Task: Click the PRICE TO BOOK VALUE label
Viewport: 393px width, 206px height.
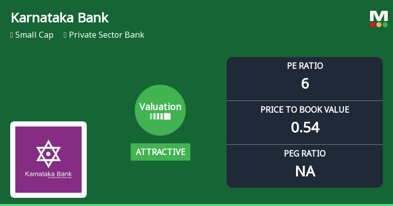Action: click(305, 110)
